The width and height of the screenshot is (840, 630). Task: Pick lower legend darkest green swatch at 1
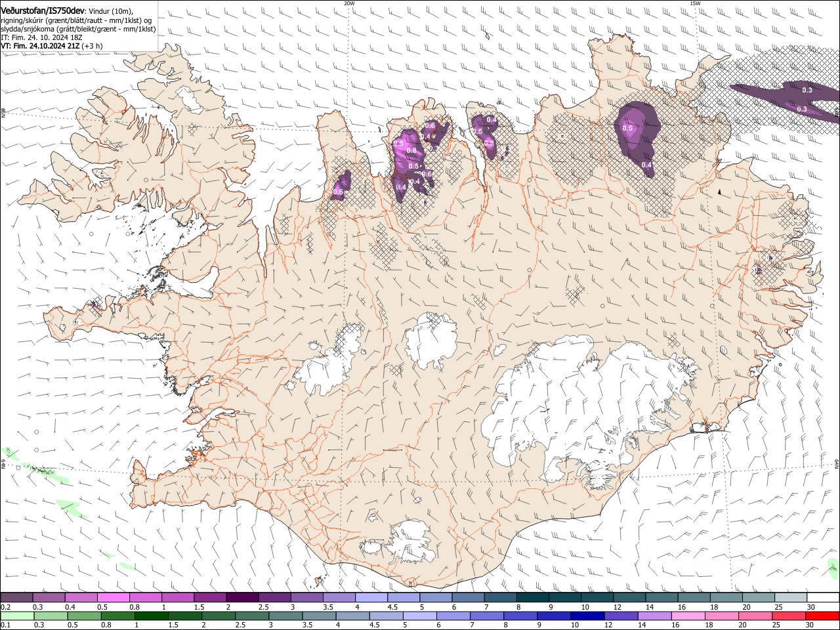point(152,616)
